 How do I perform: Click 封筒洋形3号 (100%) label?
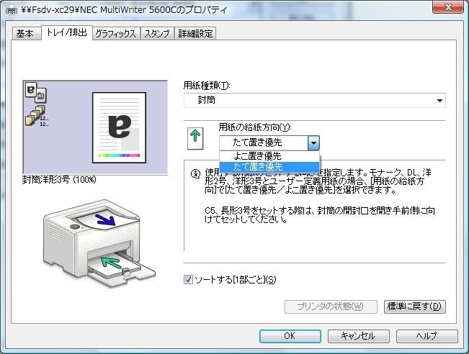pos(60,180)
